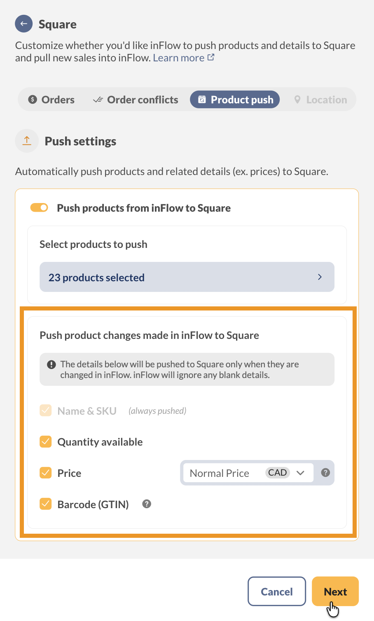Click the back arrow beside Square heading
This screenshot has width=374, height=621.
[x=23, y=23]
